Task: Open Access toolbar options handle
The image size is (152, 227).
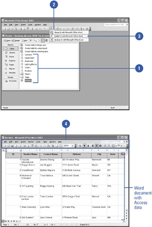Action: (x=90, y=29)
